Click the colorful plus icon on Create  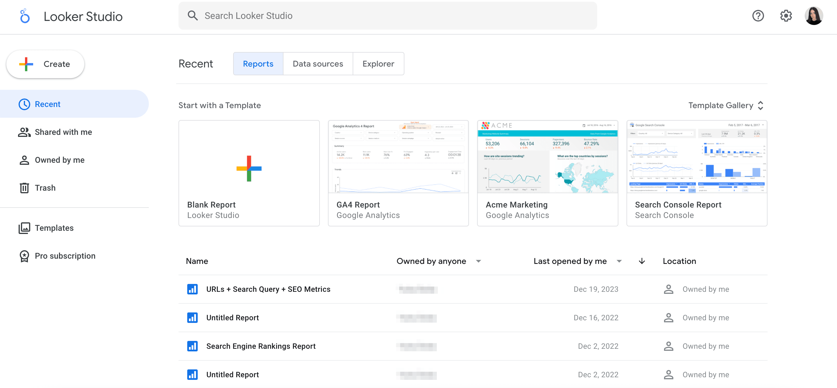(26, 64)
